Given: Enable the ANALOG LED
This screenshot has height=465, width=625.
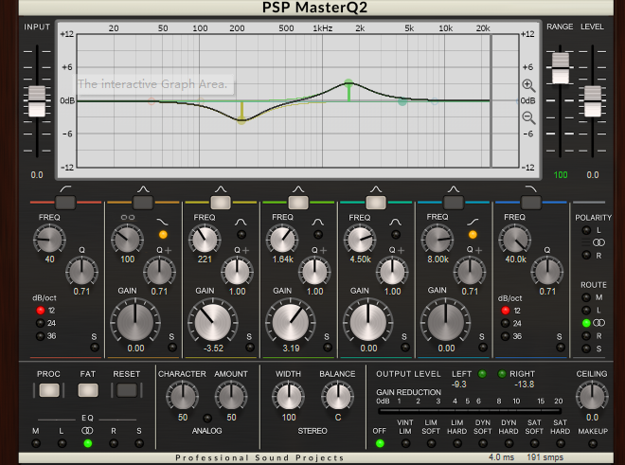Looking at the screenshot, I should click(207, 418).
